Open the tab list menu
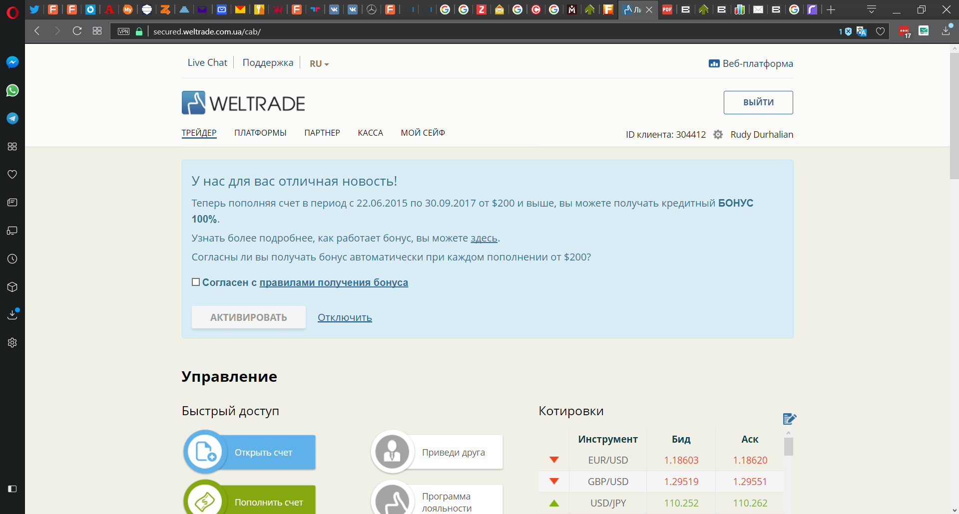959x514 pixels. tap(872, 9)
